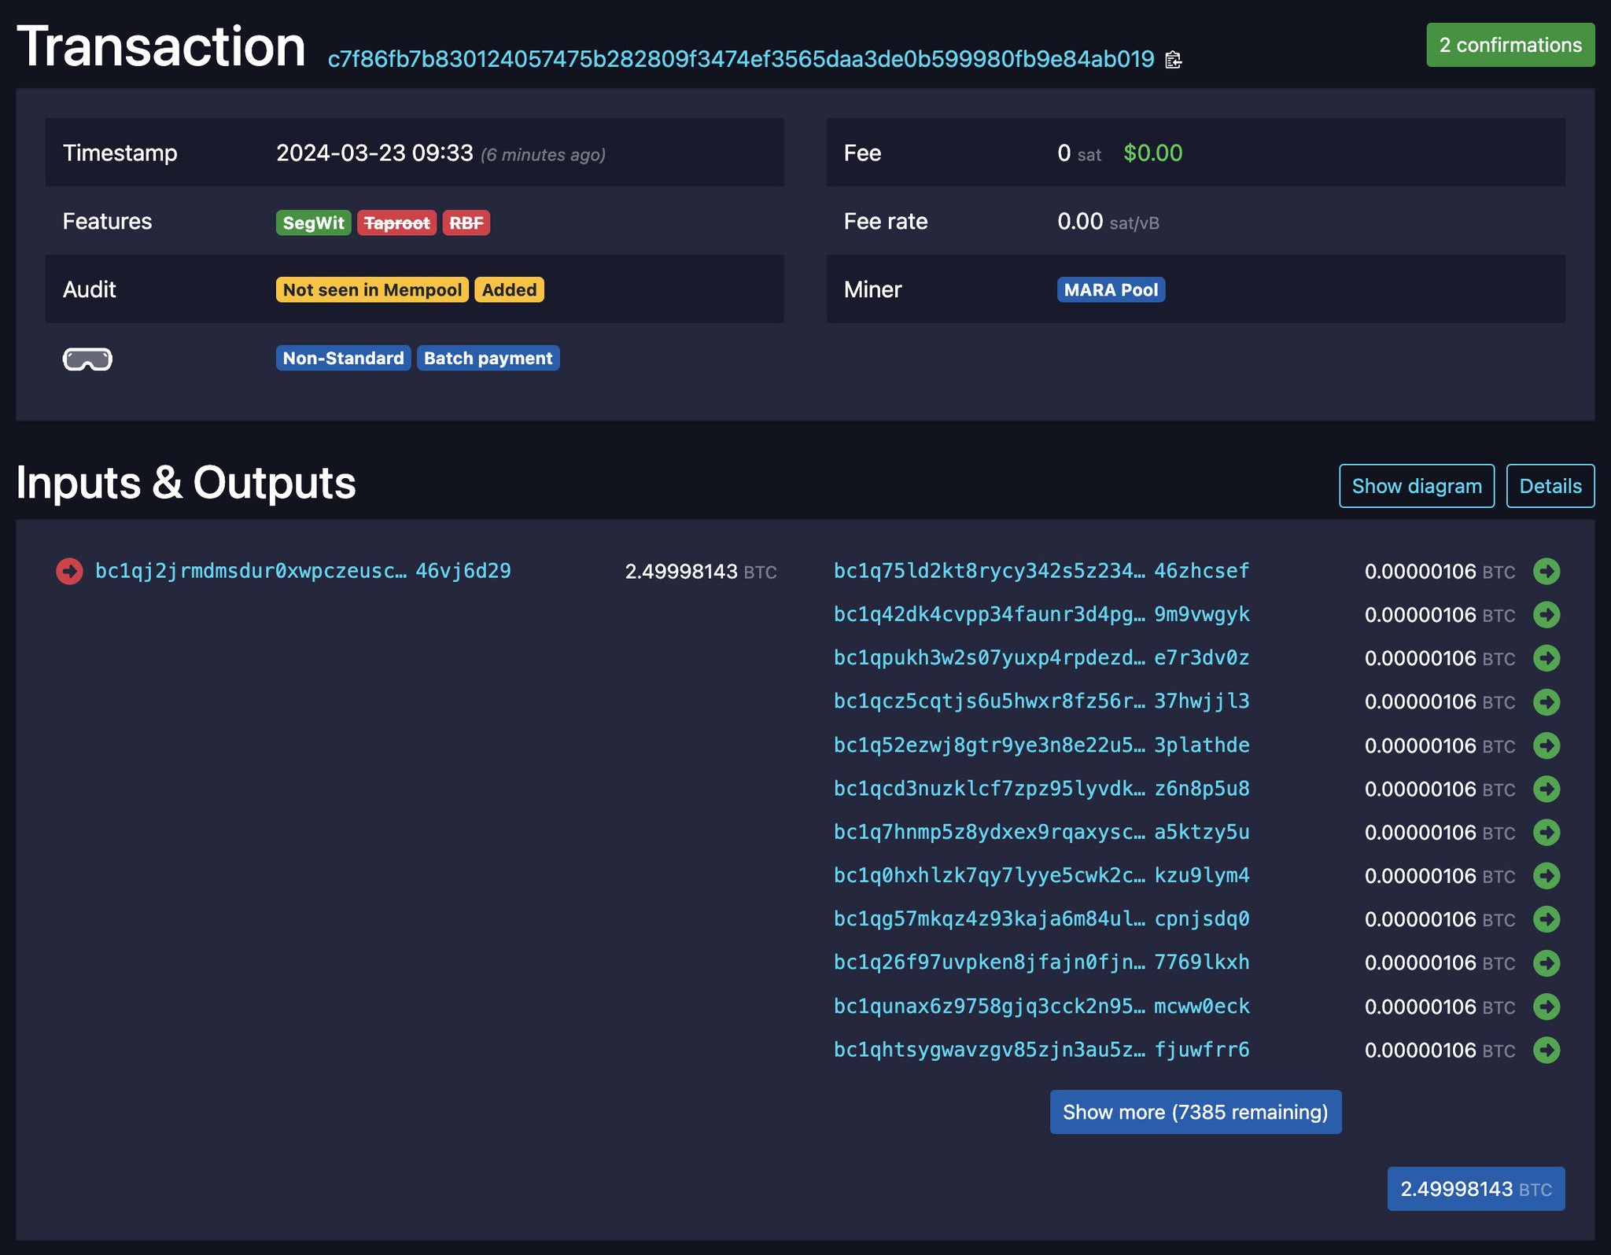Click the Batch payment tag
The image size is (1611, 1255).
[x=488, y=358]
